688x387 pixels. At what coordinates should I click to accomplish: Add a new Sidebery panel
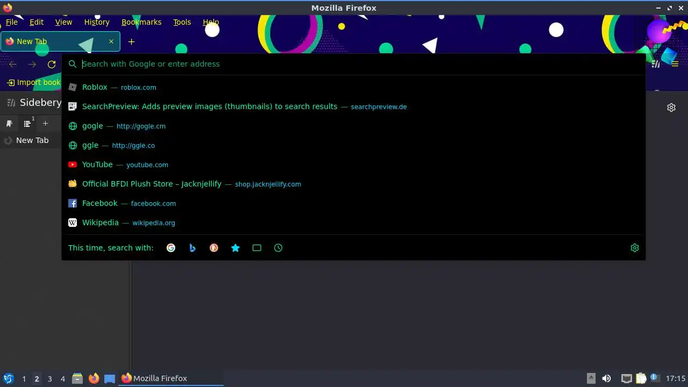pos(45,124)
